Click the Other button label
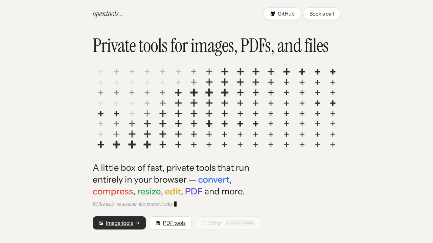The image size is (433, 243). (x=215, y=223)
